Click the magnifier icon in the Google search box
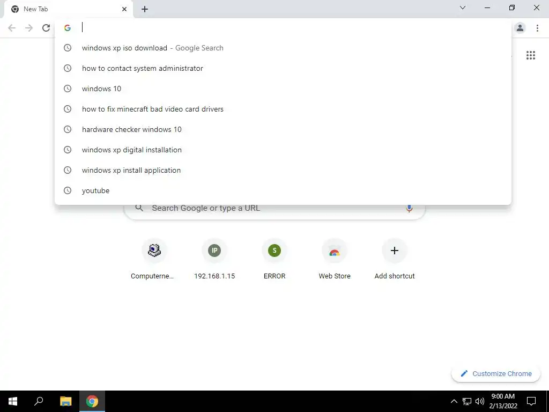Image resolution: width=549 pixels, height=412 pixels. coord(139,208)
